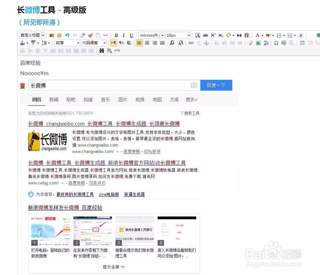Toggle right-to-left text direction
Image resolution: width=320 pixels, height=275 pixels.
click(x=121, y=43)
